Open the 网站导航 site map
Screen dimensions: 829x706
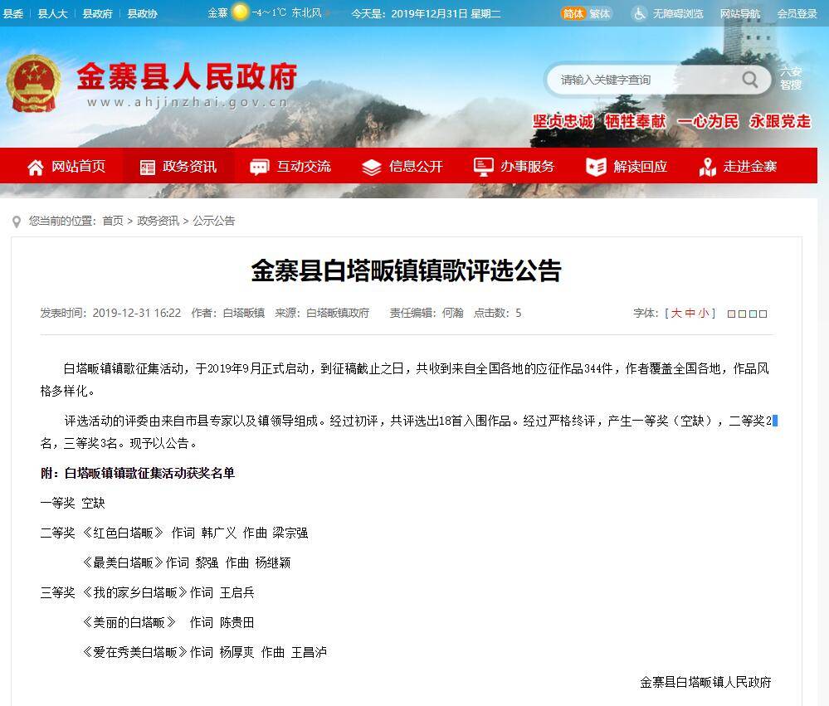tap(740, 14)
